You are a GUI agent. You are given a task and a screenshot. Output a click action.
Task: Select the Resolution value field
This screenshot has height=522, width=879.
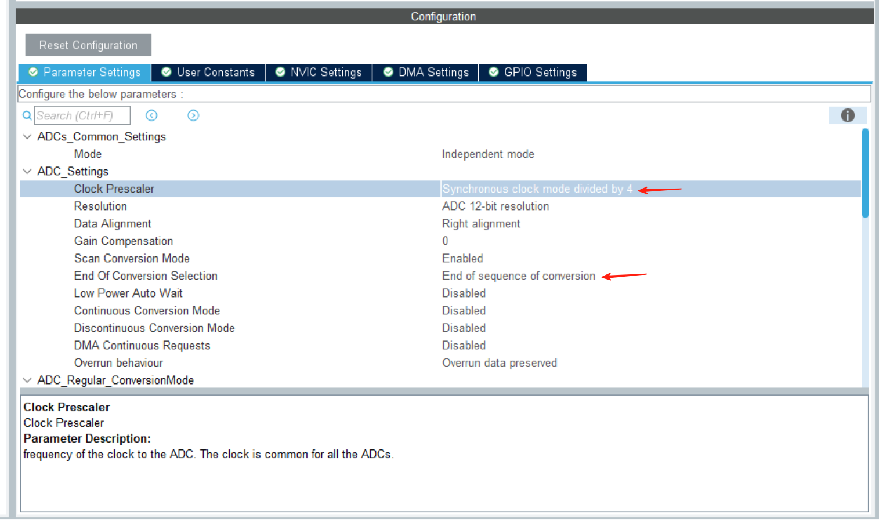[x=495, y=206]
